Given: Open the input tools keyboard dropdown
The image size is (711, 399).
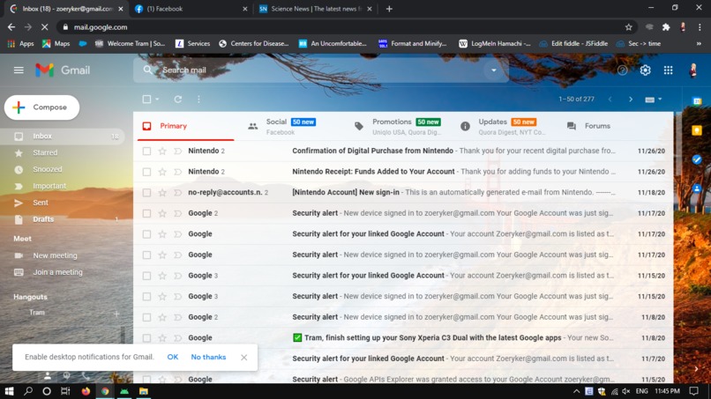Looking at the screenshot, I should tap(654, 100).
